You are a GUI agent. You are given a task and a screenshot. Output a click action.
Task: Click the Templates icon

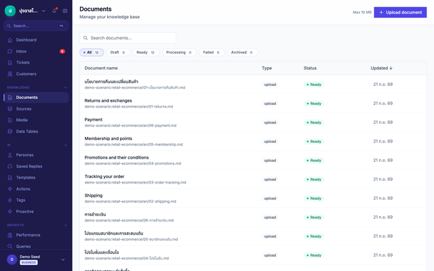10,178
